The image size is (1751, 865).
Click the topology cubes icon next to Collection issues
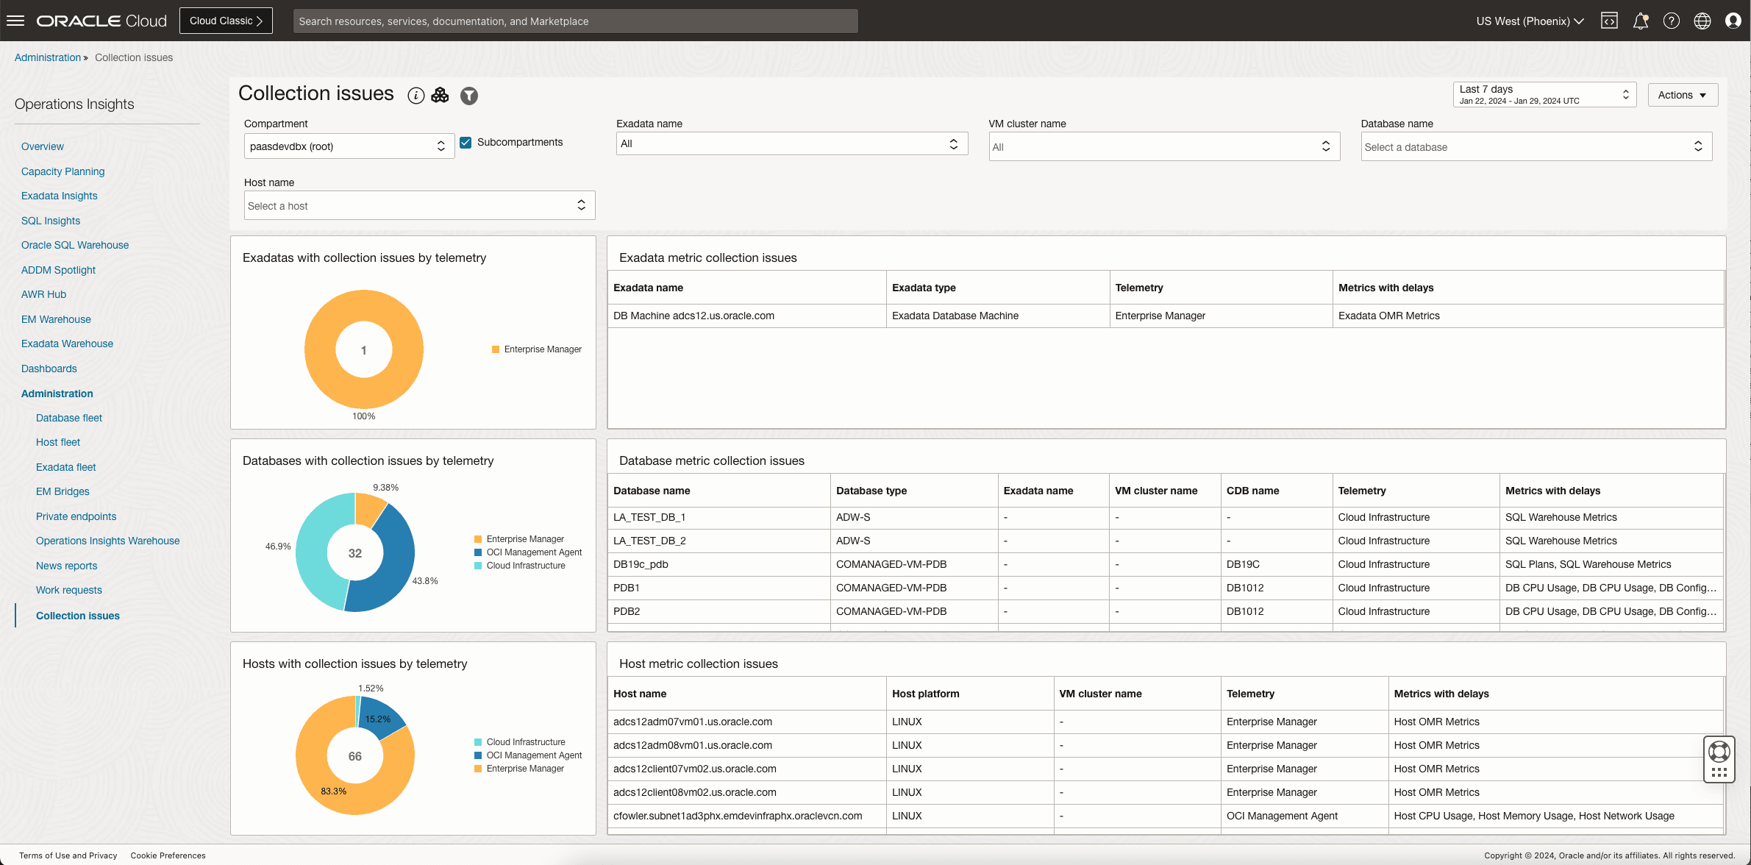(441, 95)
